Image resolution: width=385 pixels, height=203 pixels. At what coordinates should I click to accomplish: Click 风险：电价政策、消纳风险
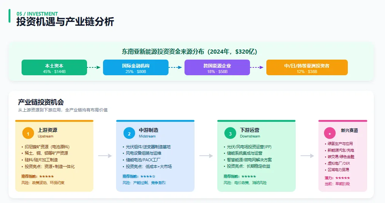click(x=245, y=183)
